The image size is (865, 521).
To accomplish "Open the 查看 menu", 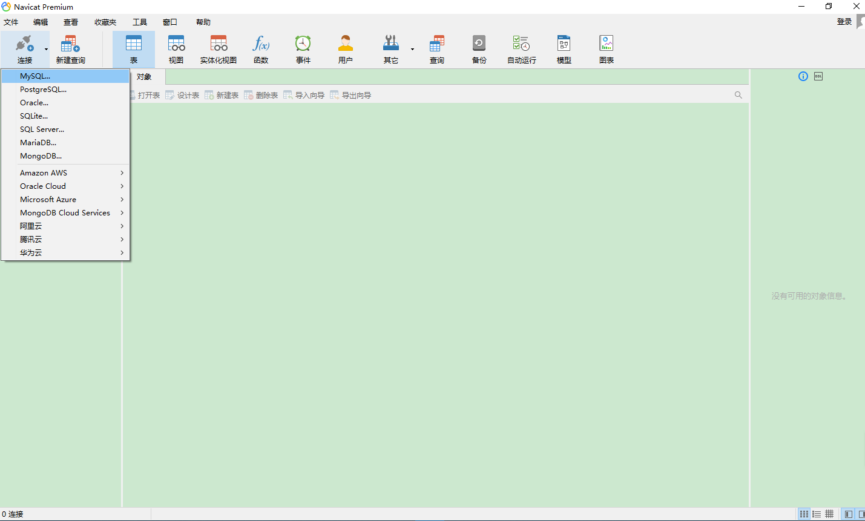I will point(71,22).
